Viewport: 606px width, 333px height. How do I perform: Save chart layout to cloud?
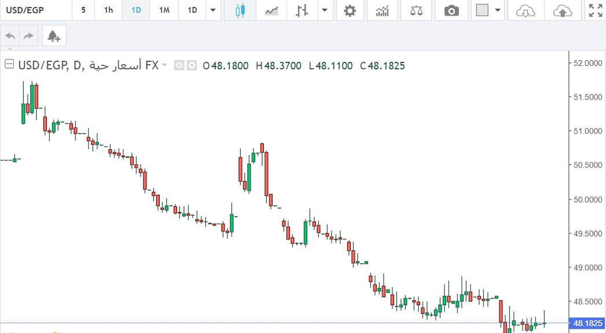(562, 10)
